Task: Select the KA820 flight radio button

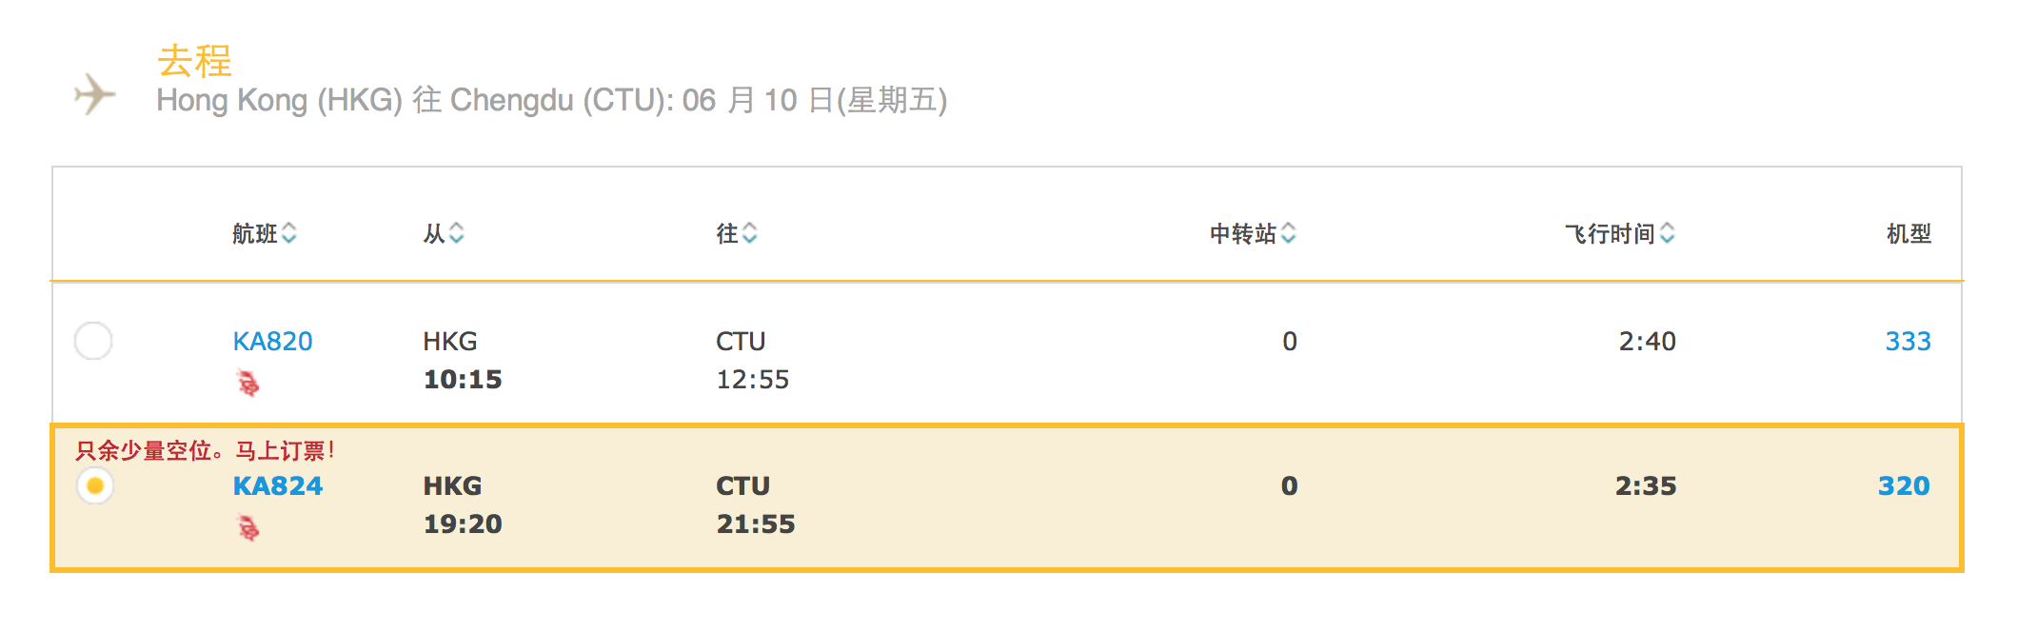Action: [93, 341]
